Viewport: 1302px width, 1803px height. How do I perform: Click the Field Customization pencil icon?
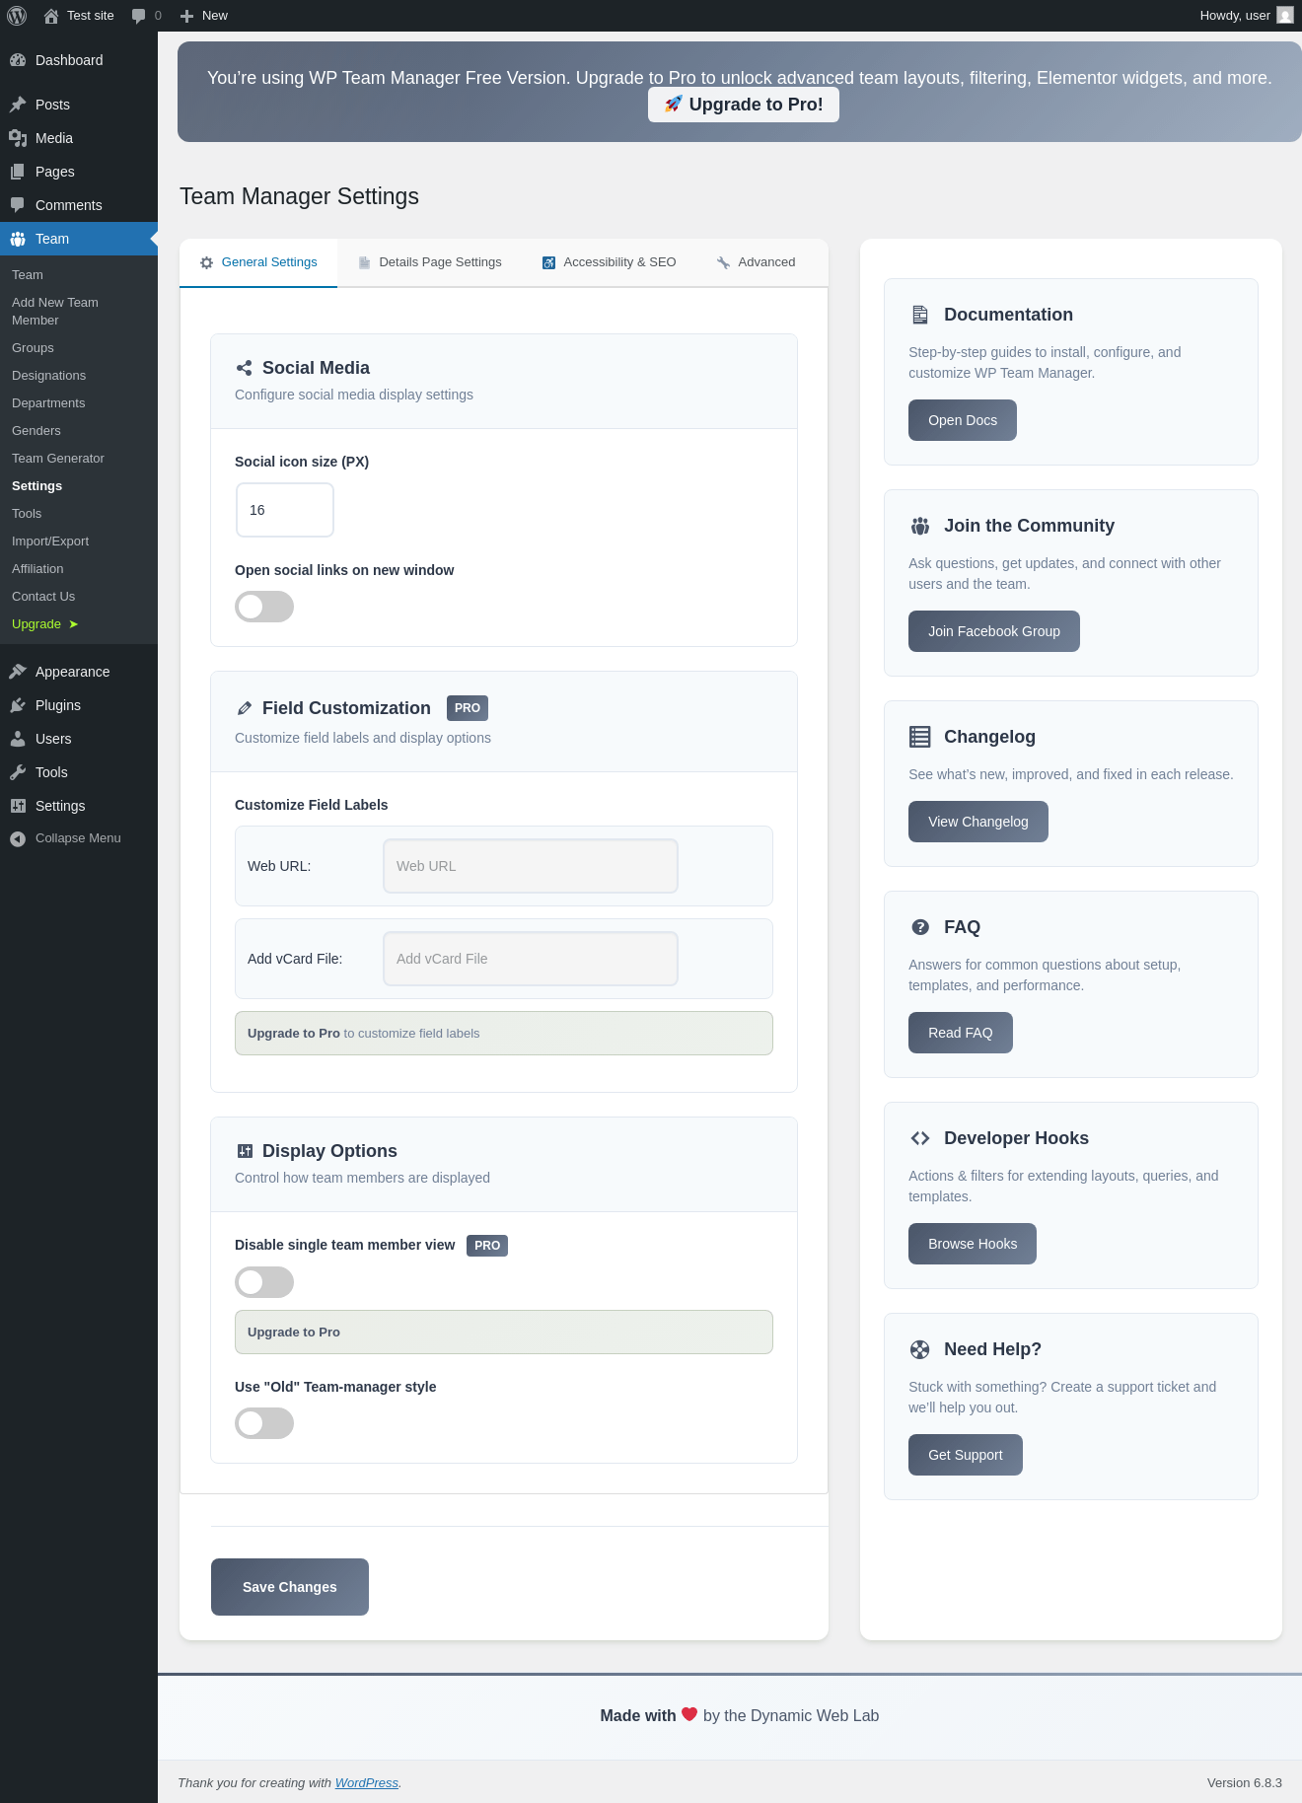pyautogui.click(x=245, y=708)
